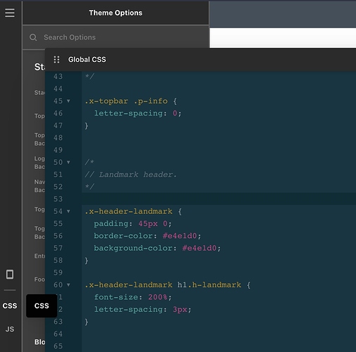Click line number 48 in the gutter
The width and height of the screenshot is (356, 352).
[x=58, y=138]
